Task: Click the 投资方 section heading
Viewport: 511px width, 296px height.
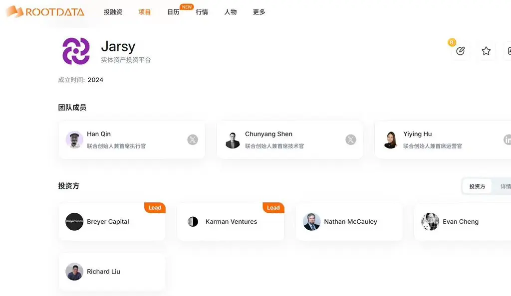Action: point(69,186)
